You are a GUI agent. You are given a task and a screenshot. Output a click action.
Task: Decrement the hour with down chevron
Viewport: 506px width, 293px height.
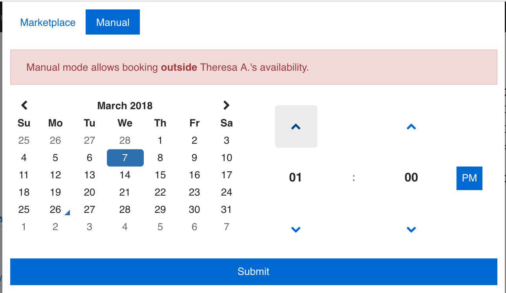pos(296,229)
